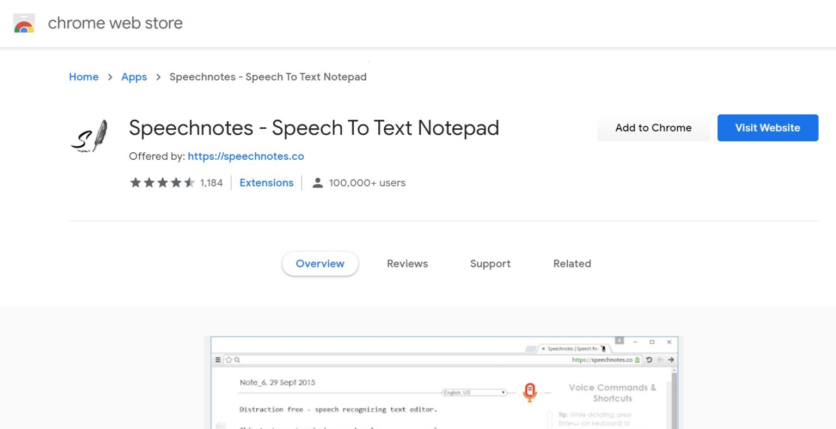
Task: Click the chrome web store header title
Action: [115, 23]
